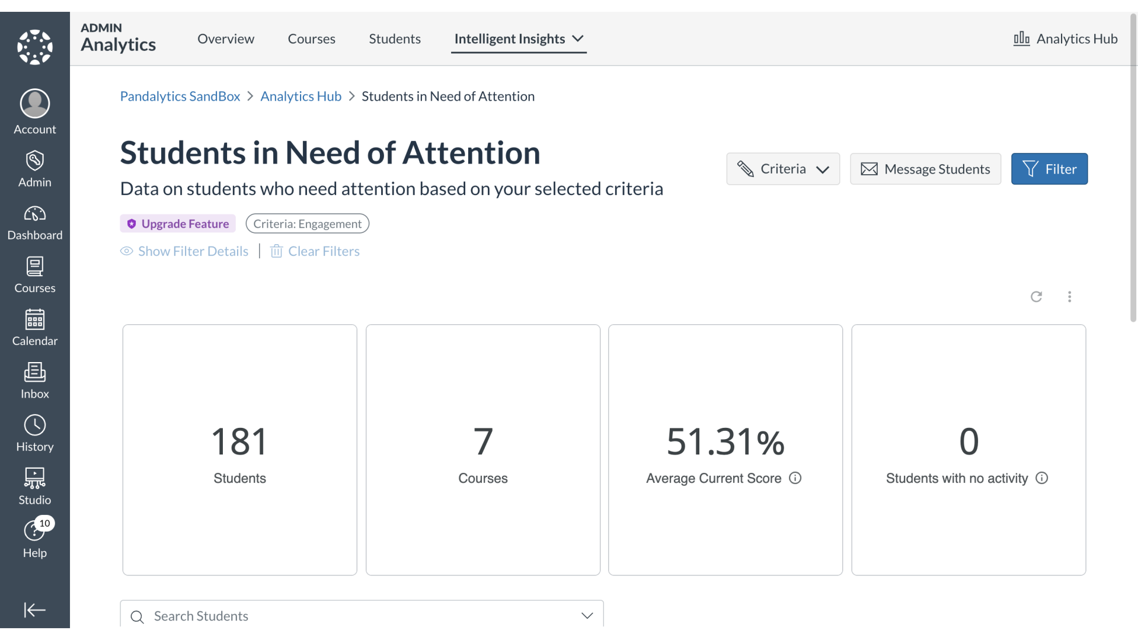Select Overview tab
This screenshot has height=640, width=1138.
coord(226,39)
